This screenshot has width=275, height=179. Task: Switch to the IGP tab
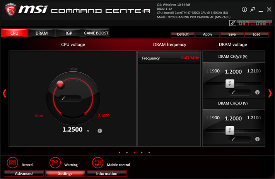[69, 33]
